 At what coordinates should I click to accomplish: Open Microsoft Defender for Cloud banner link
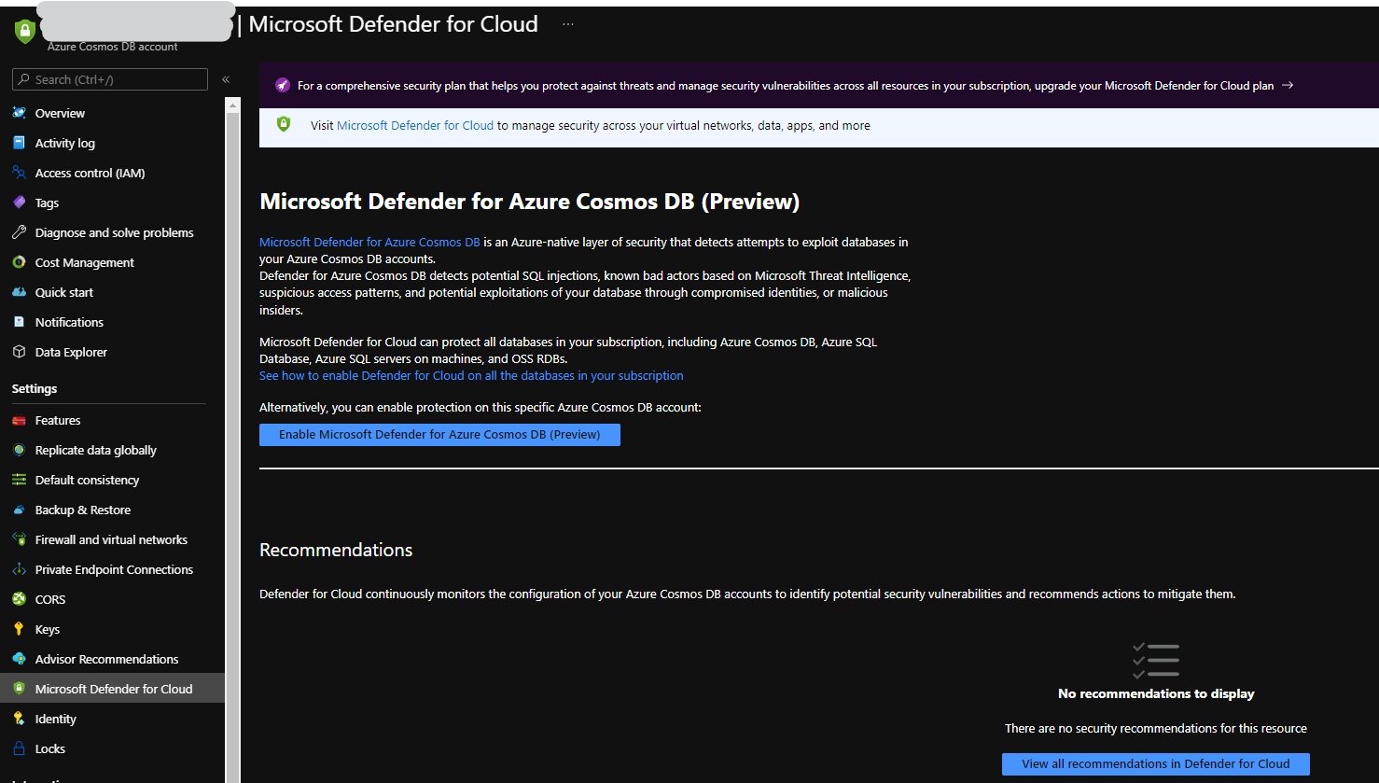tap(415, 125)
